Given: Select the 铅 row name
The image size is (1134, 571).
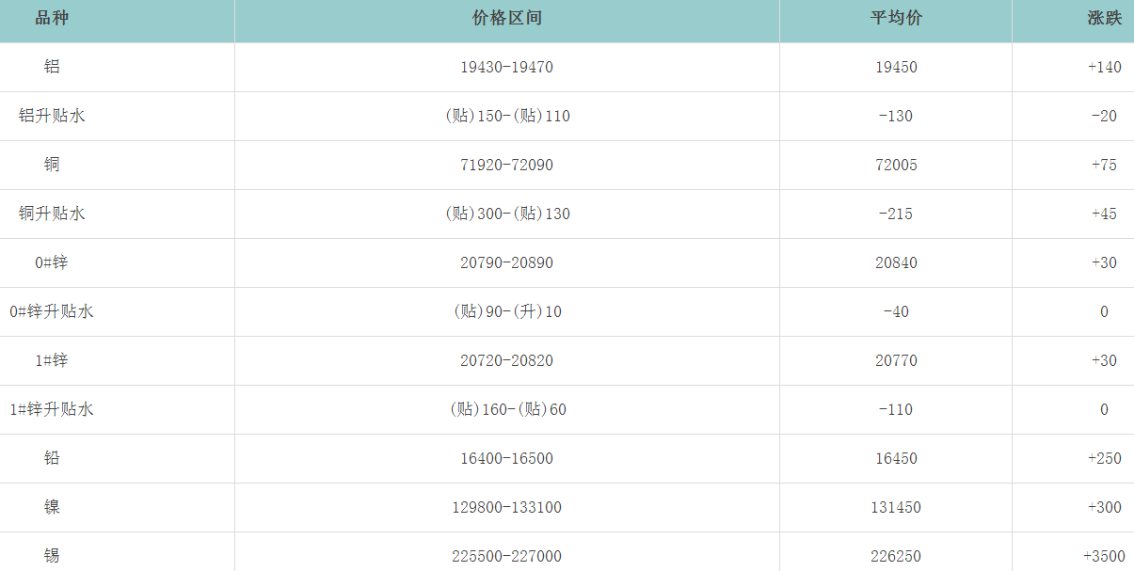Looking at the screenshot, I should tap(52, 458).
